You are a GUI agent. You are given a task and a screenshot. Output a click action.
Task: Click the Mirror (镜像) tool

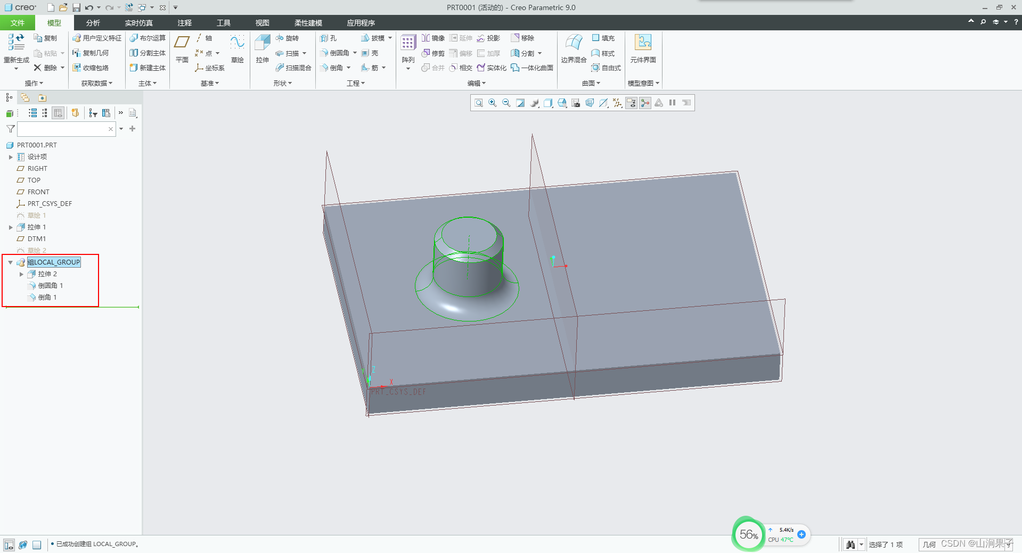click(433, 38)
